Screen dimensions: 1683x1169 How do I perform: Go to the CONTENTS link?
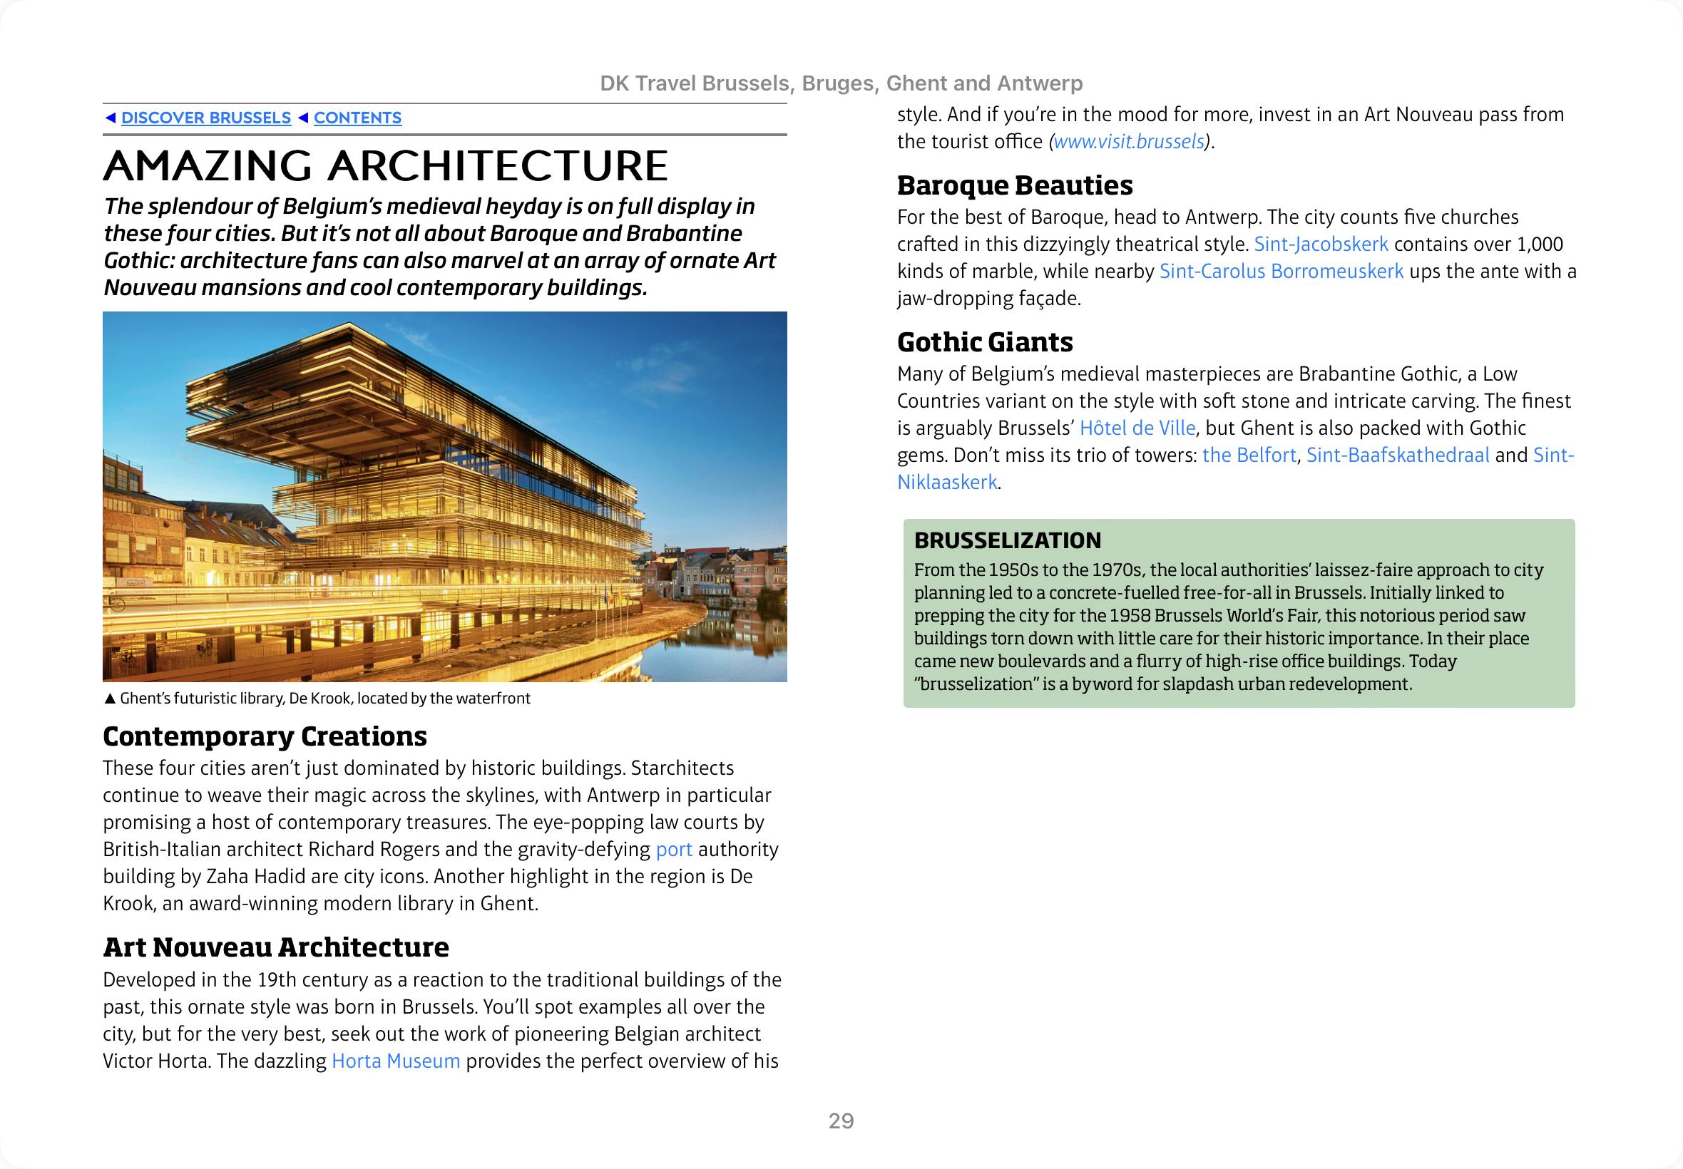pos(357,118)
